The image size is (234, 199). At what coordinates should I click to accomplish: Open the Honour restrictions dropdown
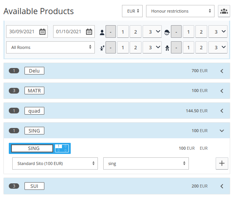pyautogui.click(x=180, y=11)
